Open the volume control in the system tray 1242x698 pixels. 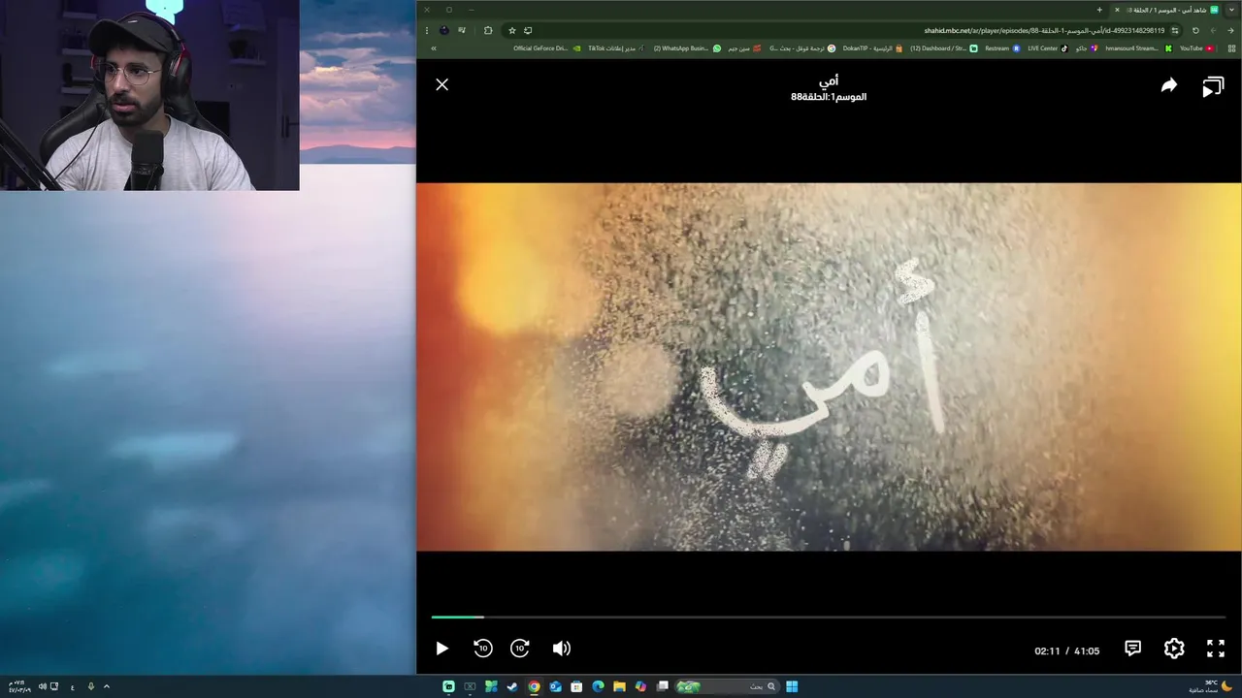click(42, 686)
